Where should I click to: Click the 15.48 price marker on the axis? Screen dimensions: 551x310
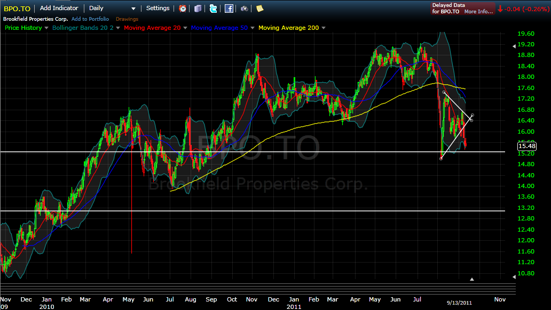(526, 146)
